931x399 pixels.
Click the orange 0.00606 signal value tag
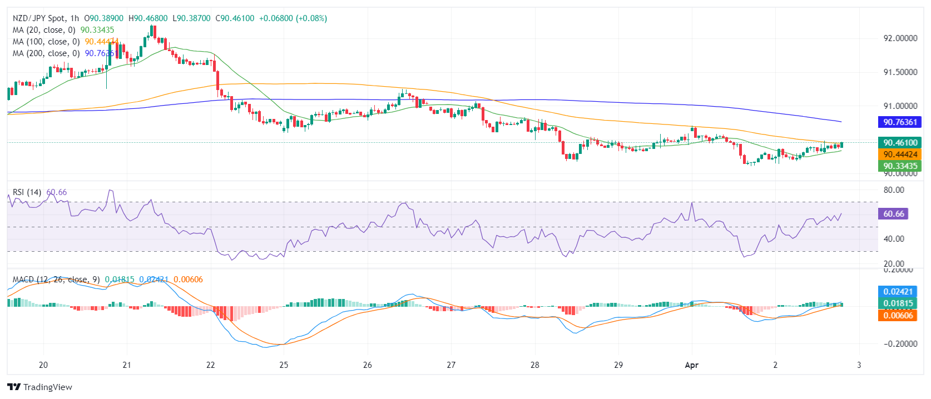(898, 316)
